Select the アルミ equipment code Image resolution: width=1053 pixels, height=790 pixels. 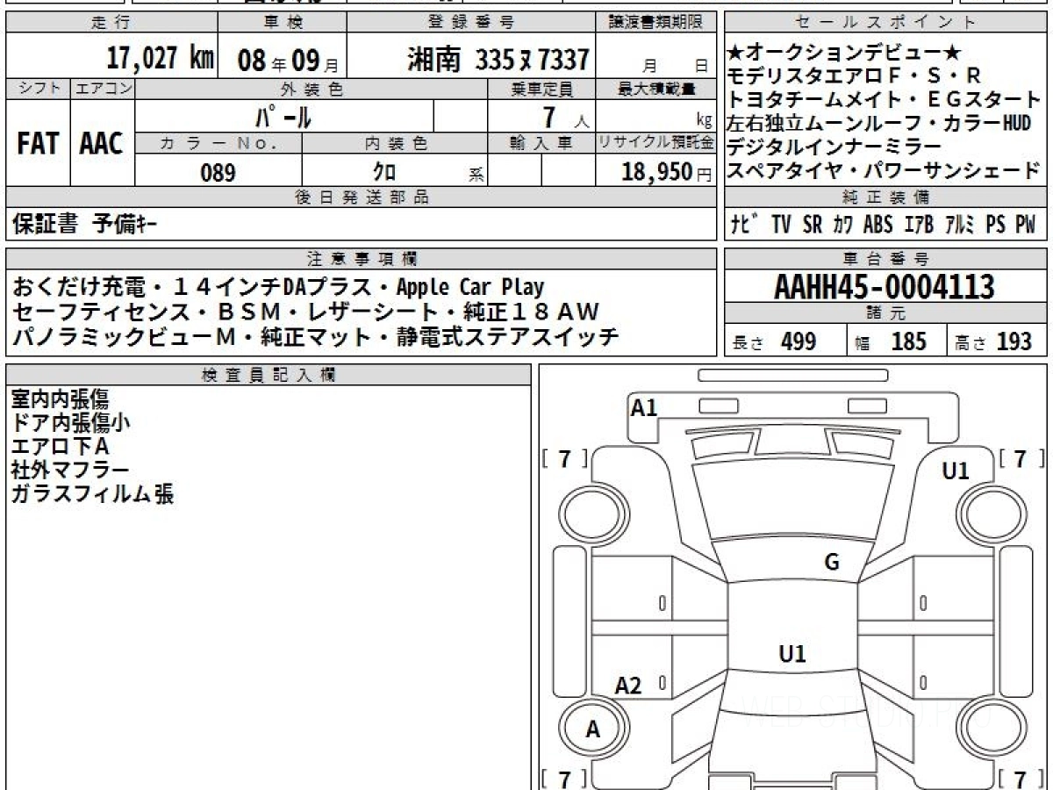click(x=960, y=225)
